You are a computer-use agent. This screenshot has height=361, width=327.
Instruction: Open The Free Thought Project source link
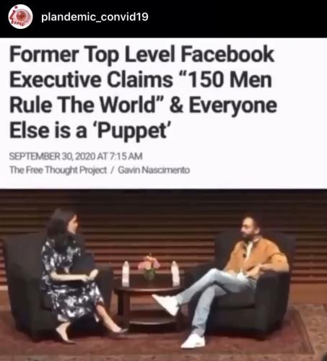pyautogui.click(x=58, y=170)
